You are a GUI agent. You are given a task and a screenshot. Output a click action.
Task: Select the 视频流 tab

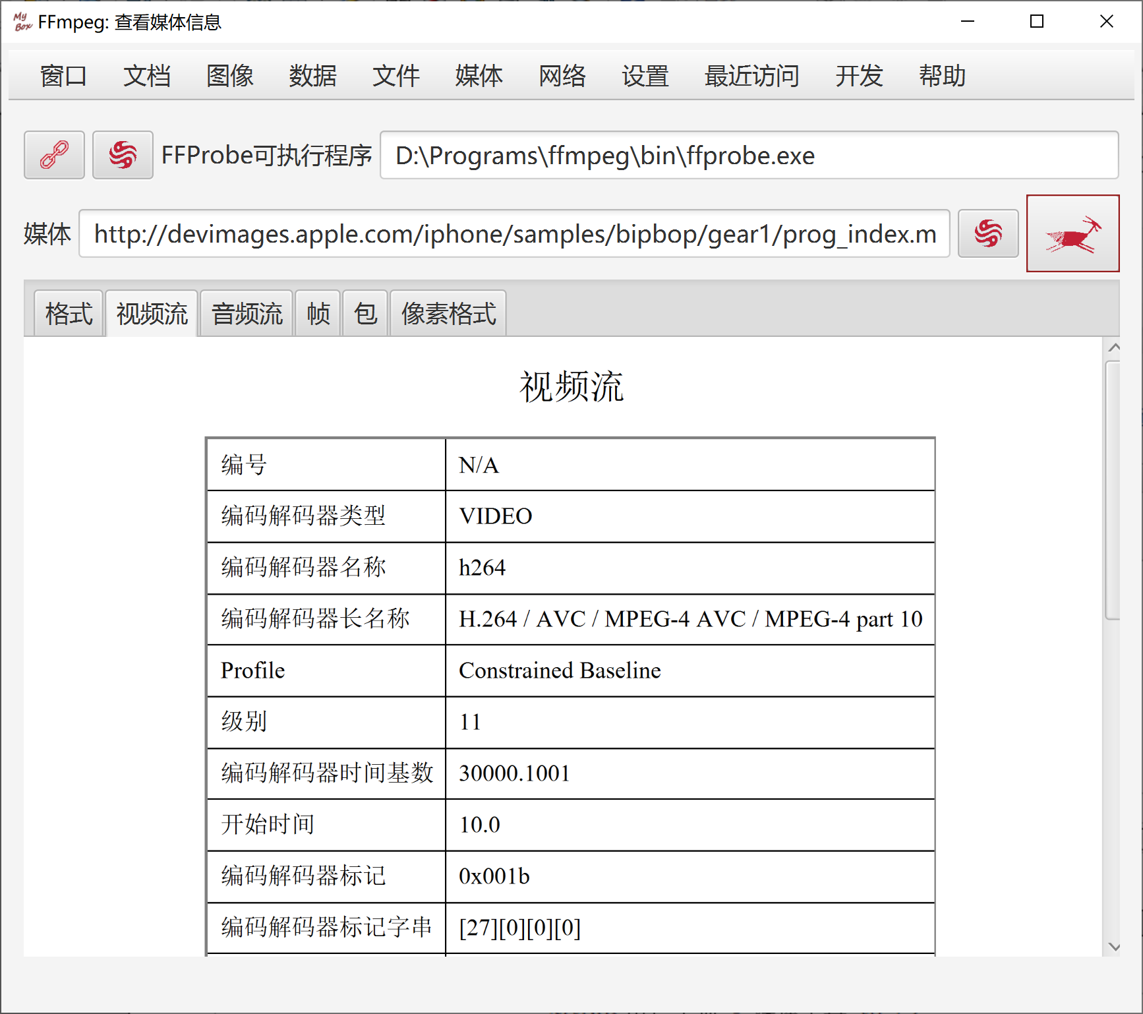152,313
